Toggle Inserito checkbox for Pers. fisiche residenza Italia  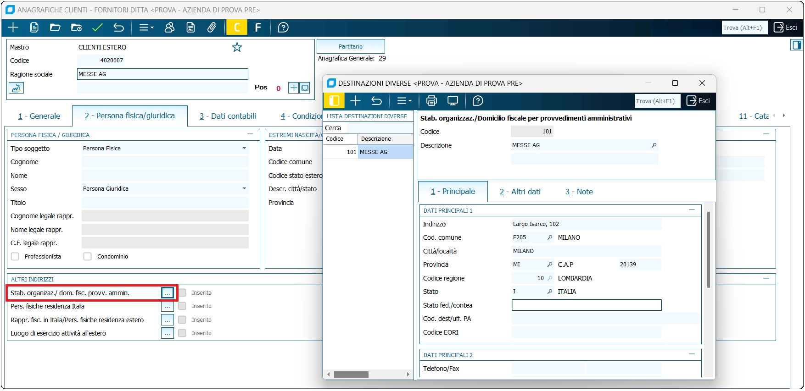tap(182, 306)
